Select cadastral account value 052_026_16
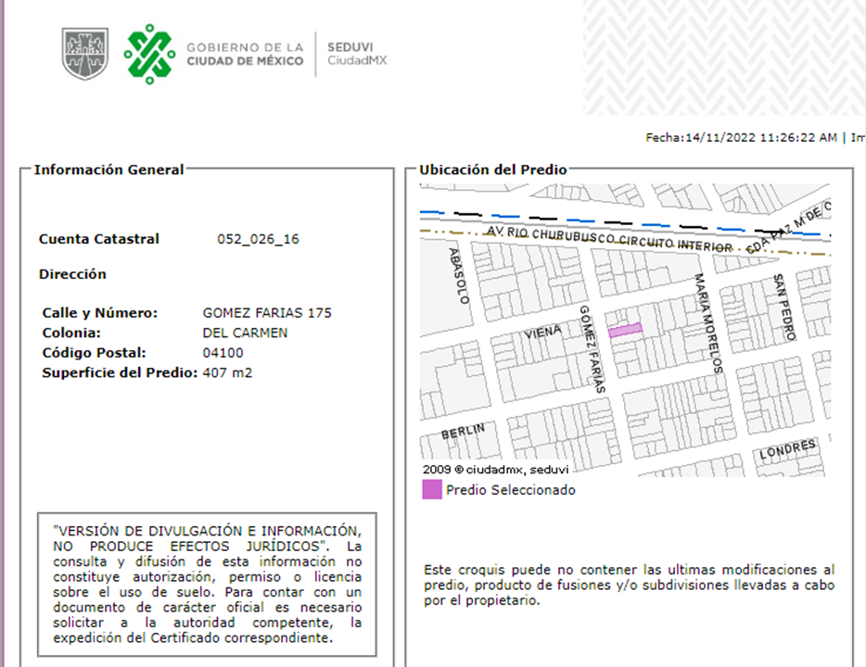866x667 pixels. click(258, 239)
